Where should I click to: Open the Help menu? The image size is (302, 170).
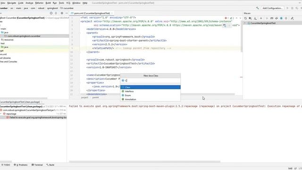coord(85,3)
